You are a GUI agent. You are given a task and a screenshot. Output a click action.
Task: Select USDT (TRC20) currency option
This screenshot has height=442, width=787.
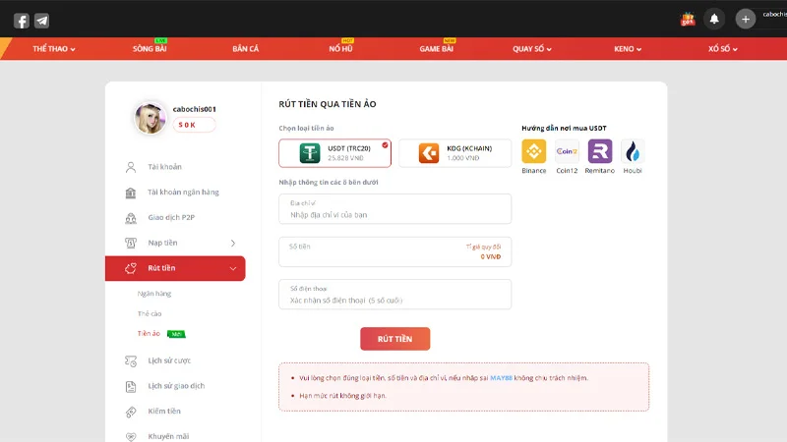334,153
